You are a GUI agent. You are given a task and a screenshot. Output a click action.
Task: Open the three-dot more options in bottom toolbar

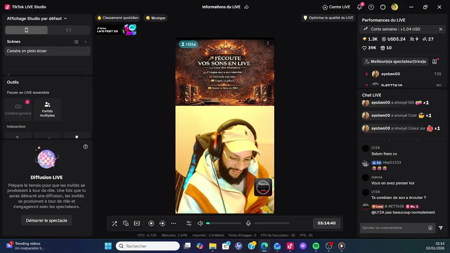174,223
